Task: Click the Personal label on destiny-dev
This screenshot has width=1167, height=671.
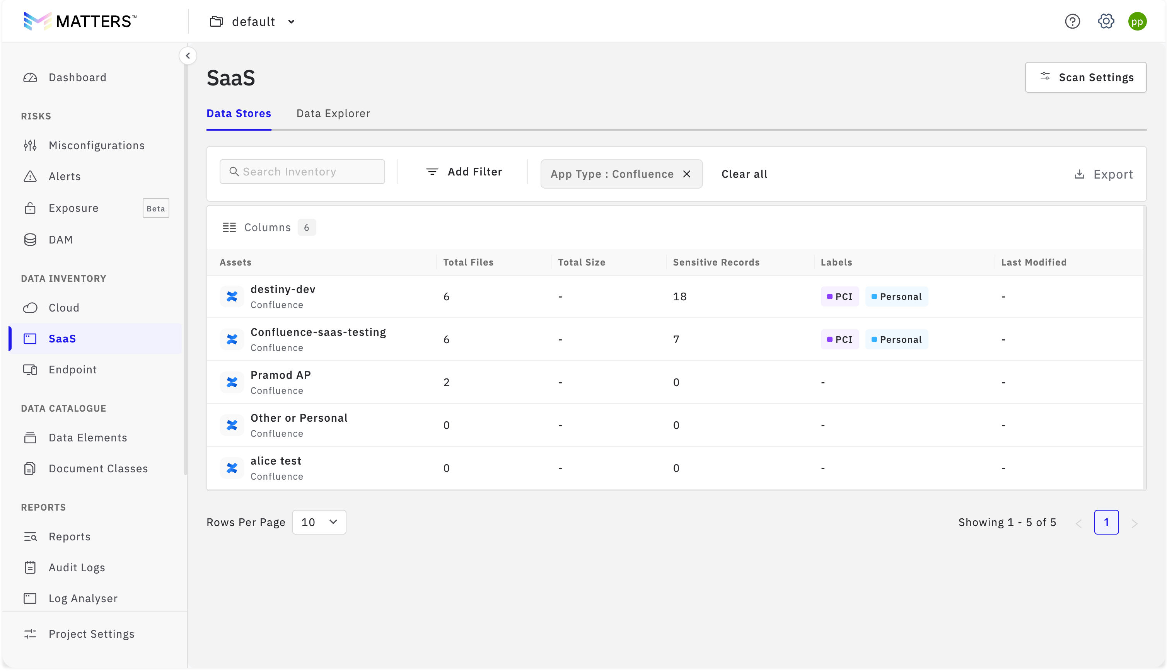Action: pyautogui.click(x=896, y=297)
